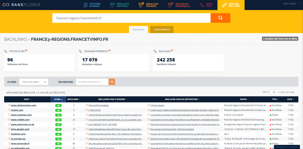
Task: Click external icon before /159218167 origin link
Action: (87, 110)
